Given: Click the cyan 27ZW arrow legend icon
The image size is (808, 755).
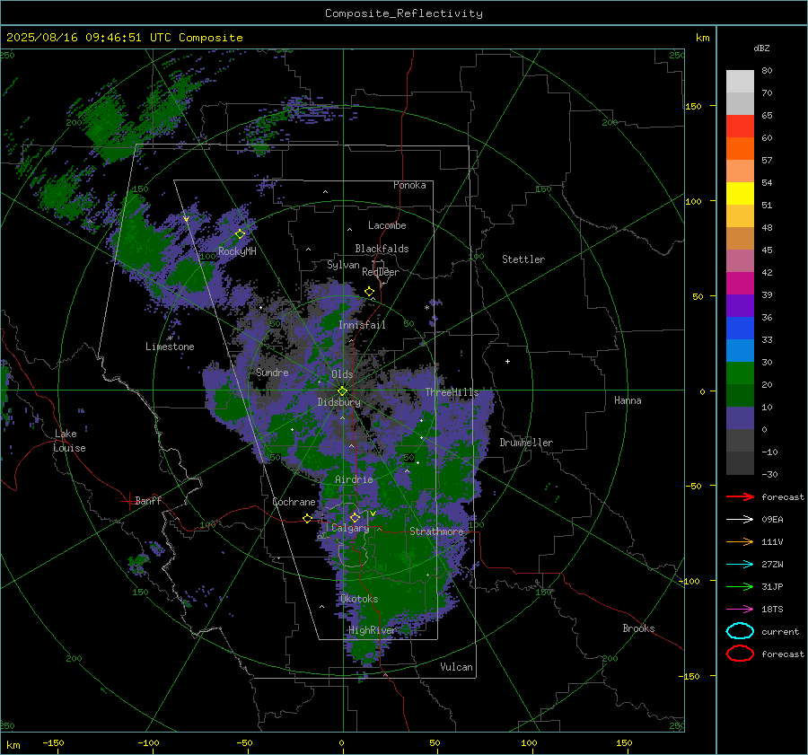Looking at the screenshot, I should (740, 565).
